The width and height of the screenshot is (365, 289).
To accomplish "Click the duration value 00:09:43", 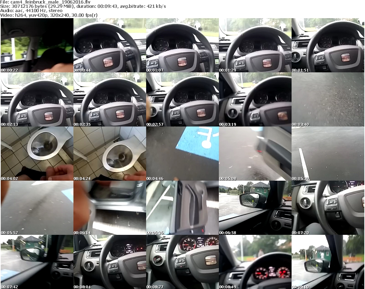I will [107, 6].
